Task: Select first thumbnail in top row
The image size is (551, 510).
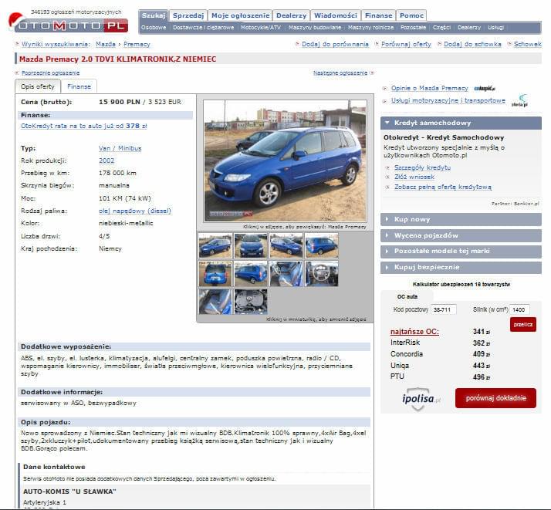Action: [x=215, y=245]
